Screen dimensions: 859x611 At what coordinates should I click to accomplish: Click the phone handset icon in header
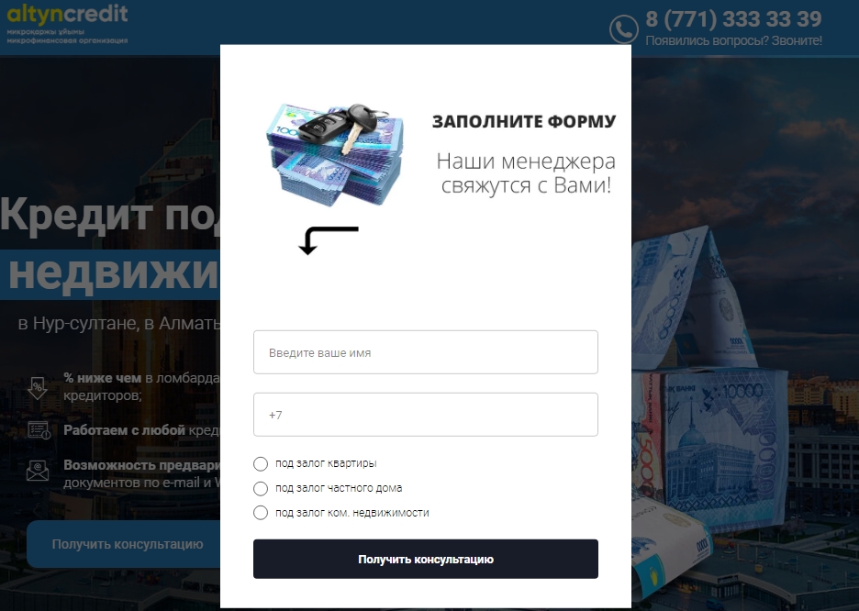tap(623, 29)
